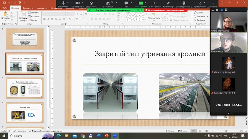
Task: Open the File (Файл) tab
Action: click(5, 8)
